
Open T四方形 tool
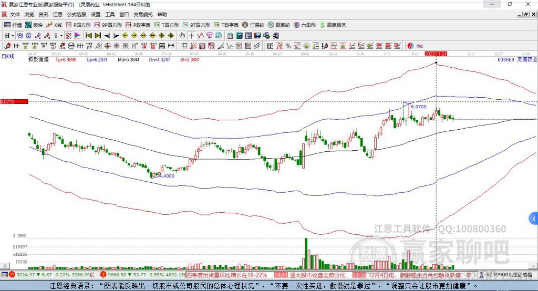(x=167, y=25)
